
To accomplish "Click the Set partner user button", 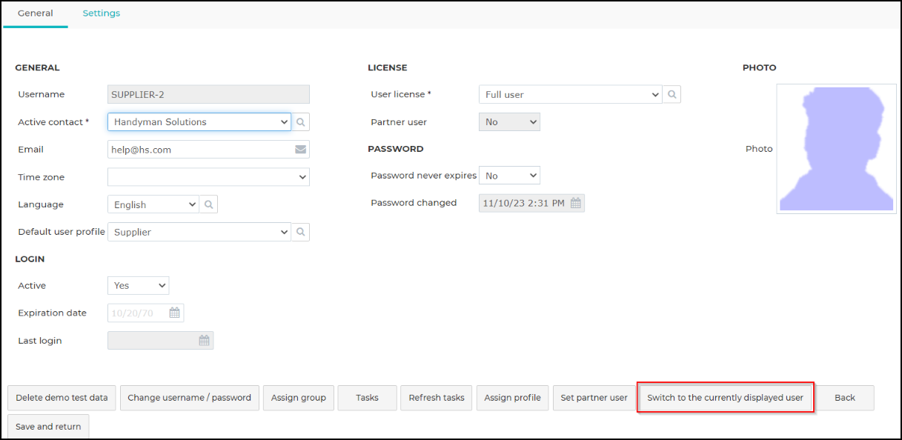I will tap(594, 398).
